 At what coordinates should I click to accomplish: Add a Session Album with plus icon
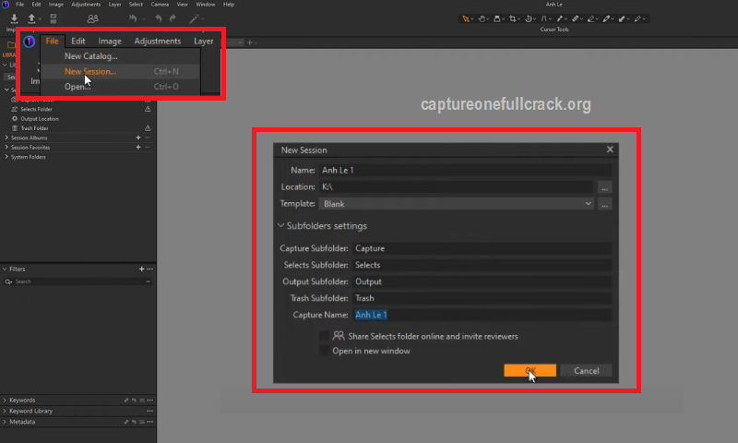coord(138,138)
